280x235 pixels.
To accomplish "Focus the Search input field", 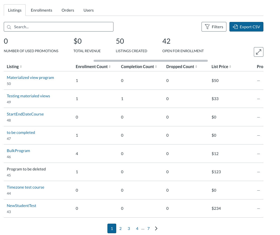I will click(59, 27).
